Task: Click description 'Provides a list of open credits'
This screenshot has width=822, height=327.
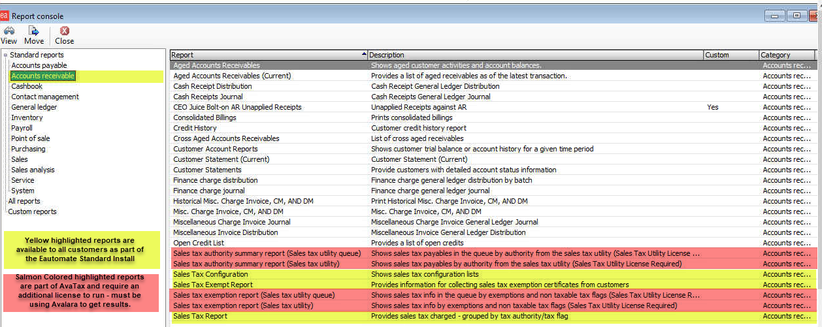Action: point(419,243)
